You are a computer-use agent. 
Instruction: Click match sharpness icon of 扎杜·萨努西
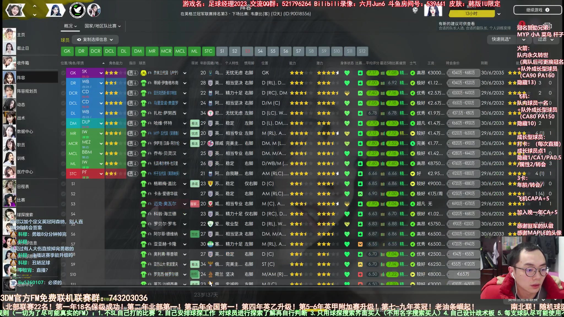(x=360, y=113)
